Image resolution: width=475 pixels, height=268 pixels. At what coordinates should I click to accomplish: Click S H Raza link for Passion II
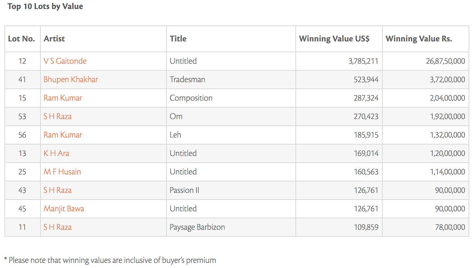click(57, 190)
